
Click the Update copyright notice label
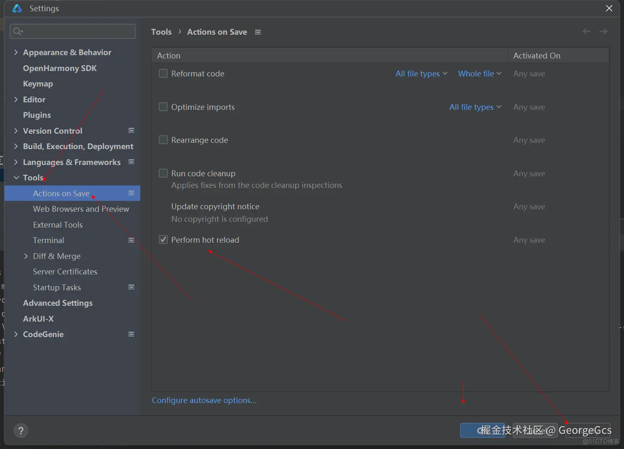point(215,206)
